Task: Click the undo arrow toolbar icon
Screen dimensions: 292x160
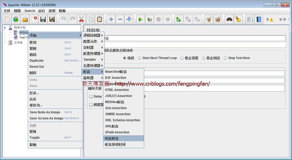Action: (x=64, y=19)
